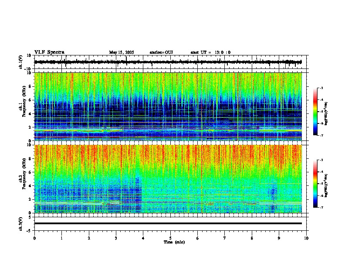Image resolution: width=345 pixels, height=267 pixels.
Task: Click the ch.3 flat black trace
Action: tap(168, 223)
